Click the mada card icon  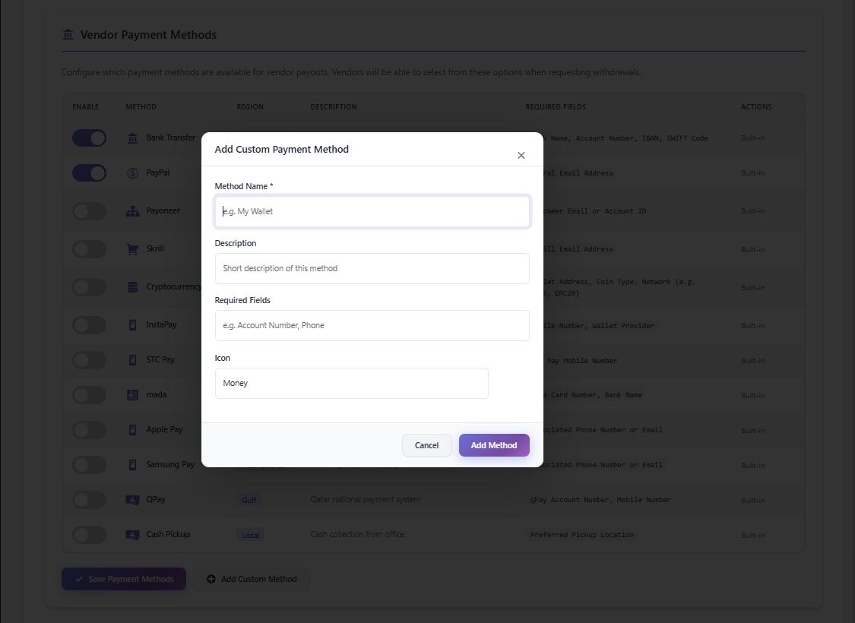tap(133, 395)
